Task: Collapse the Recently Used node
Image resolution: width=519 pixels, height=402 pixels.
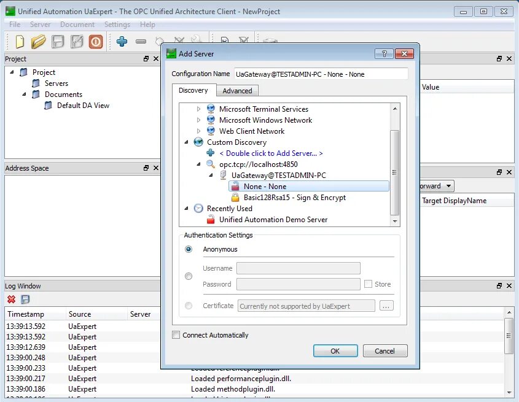Action: (186, 208)
